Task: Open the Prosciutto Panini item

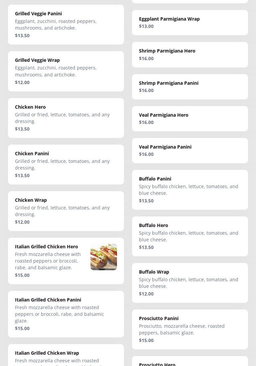Action: pyautogui.click(x=190, y=329)
